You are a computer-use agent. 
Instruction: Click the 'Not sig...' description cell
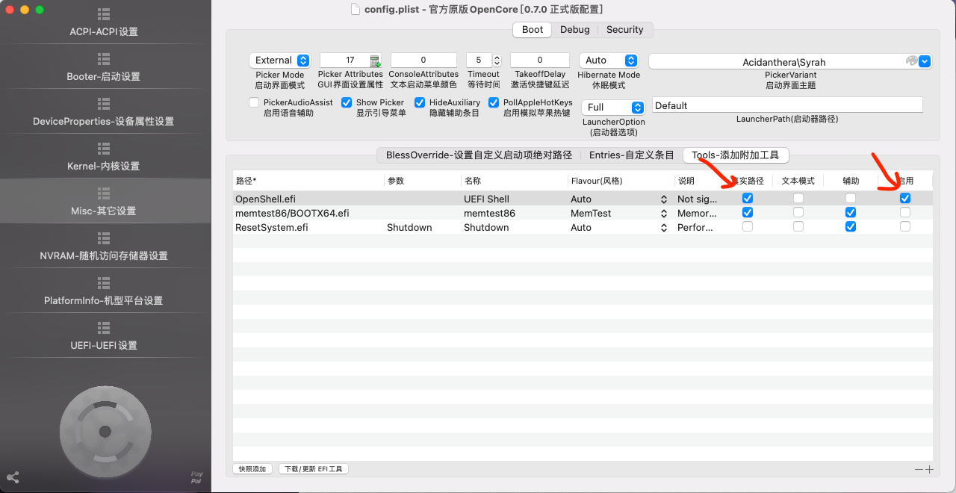(x=698, y=199)
